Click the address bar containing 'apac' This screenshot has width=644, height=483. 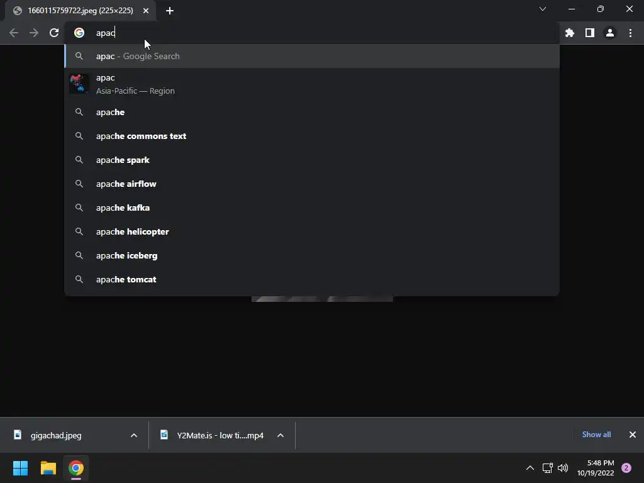312,33
